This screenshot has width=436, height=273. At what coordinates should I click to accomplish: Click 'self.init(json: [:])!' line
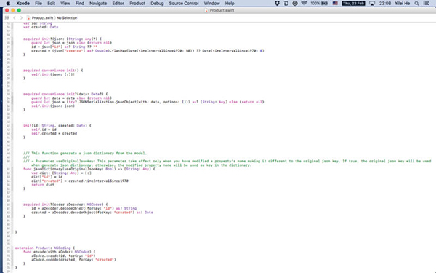(x=53, y=74)
